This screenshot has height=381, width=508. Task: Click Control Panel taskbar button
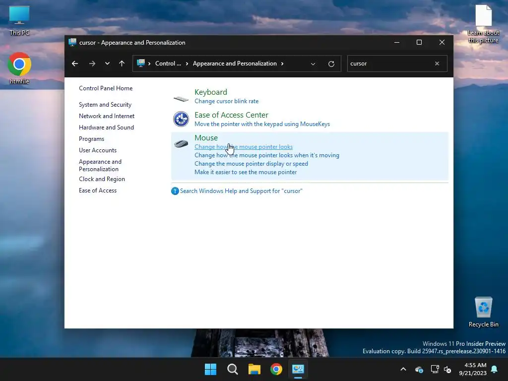tap(298, 369)
